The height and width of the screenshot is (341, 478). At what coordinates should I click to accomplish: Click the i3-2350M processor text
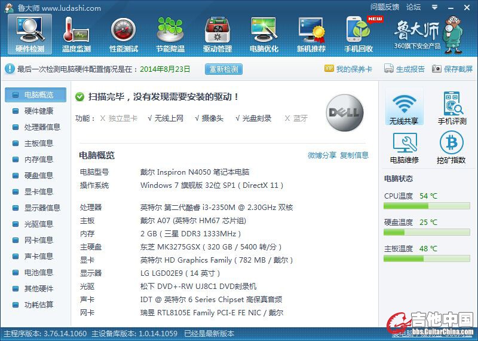[x=216, y=208]
